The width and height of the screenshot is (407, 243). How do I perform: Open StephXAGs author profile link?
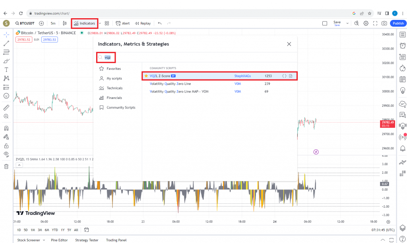pyautogui.click(x=242, y=76)
